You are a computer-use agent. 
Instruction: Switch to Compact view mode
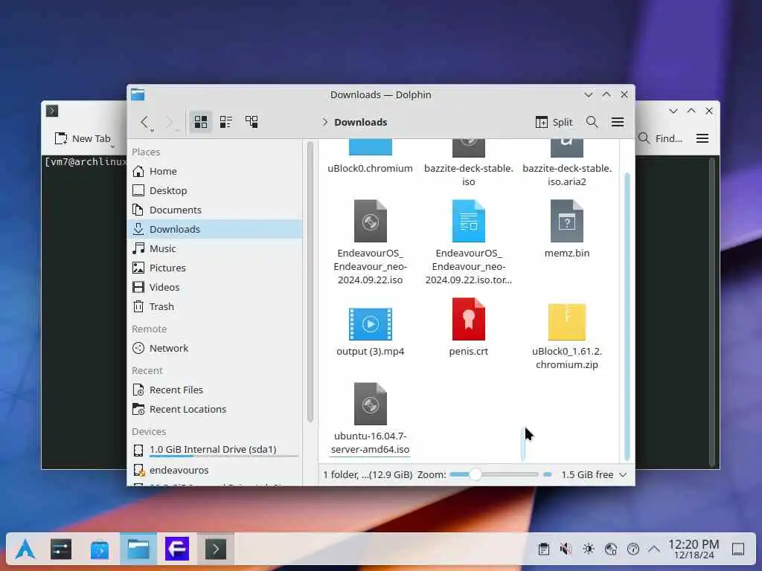point(226,121)
